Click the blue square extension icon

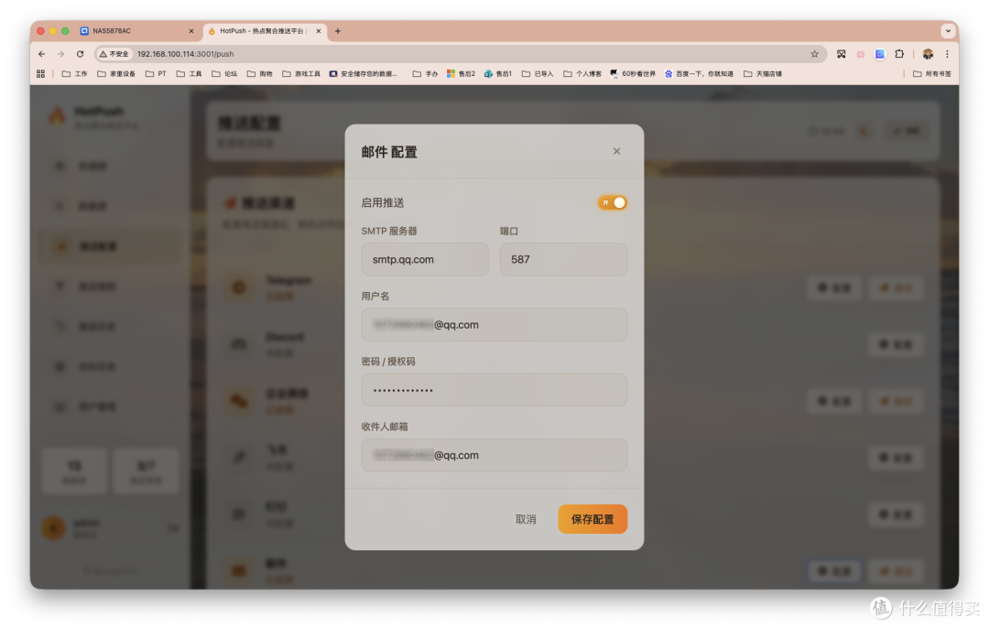click(x=880, y=54)
